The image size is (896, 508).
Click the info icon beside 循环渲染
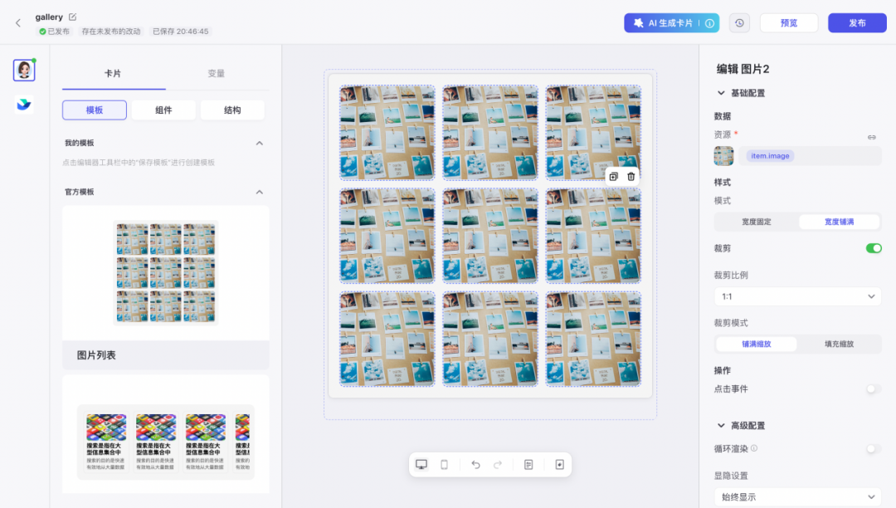click(x=754, y=448)
